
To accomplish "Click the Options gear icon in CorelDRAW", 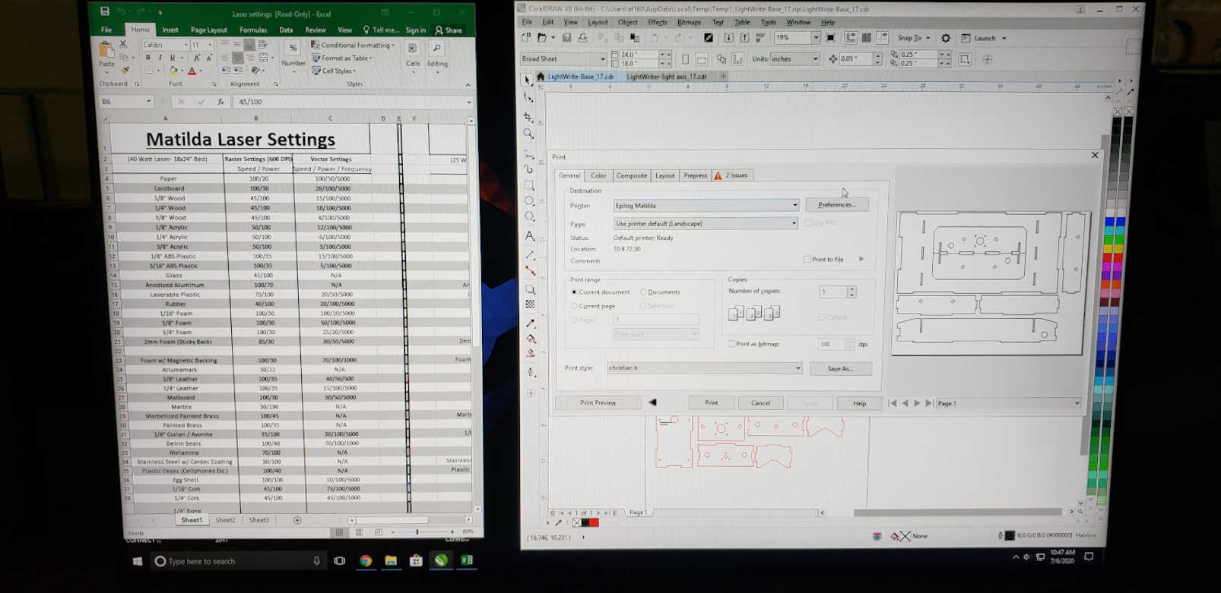I will [x=946, y=38].
